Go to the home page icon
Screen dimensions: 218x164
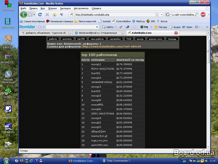(x=54, y=14)
